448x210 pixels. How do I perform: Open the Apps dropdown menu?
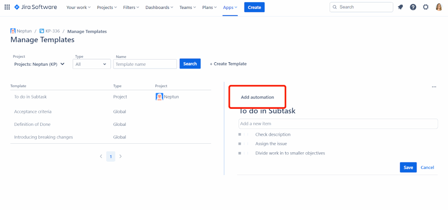point(230,8)
